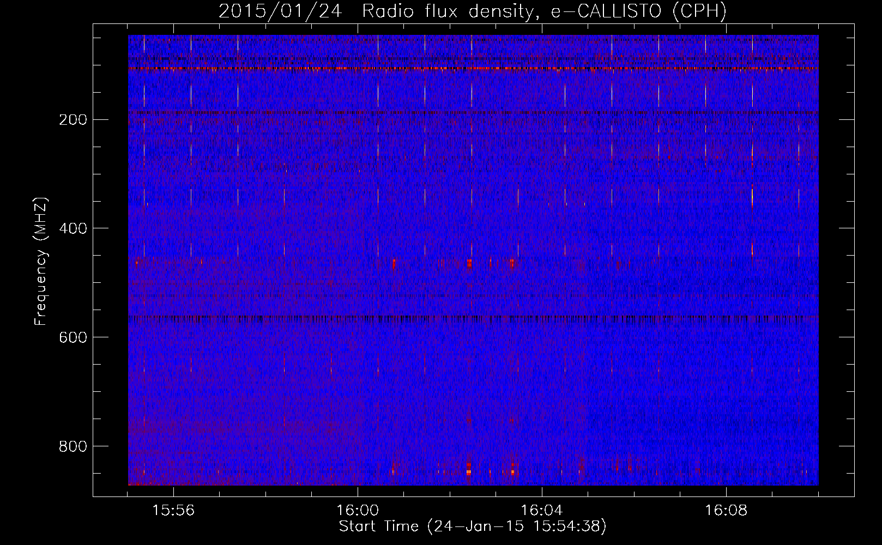882x545 pixels.
Task: Click the 200 frequency tick label
Action: [73, 120]
